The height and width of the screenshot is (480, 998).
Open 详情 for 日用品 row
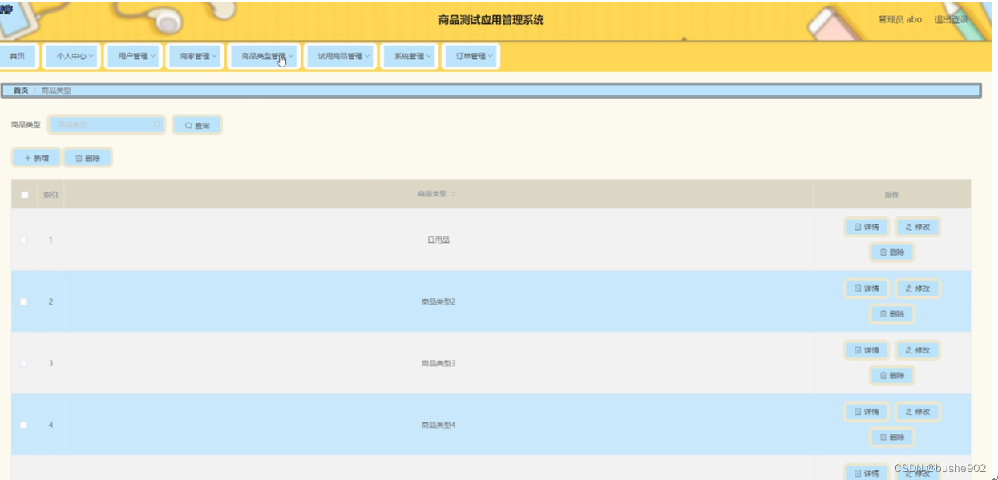(867, 227)
